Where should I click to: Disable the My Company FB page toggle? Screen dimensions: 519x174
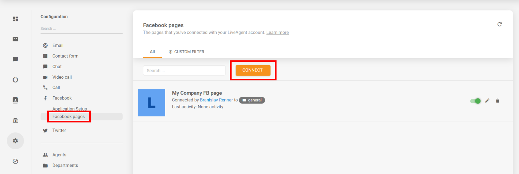tap(475, 101)
